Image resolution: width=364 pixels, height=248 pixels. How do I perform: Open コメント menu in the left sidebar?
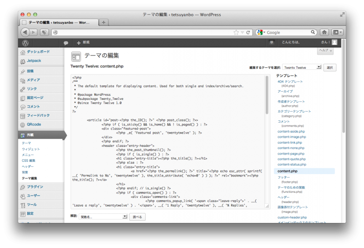33,107
